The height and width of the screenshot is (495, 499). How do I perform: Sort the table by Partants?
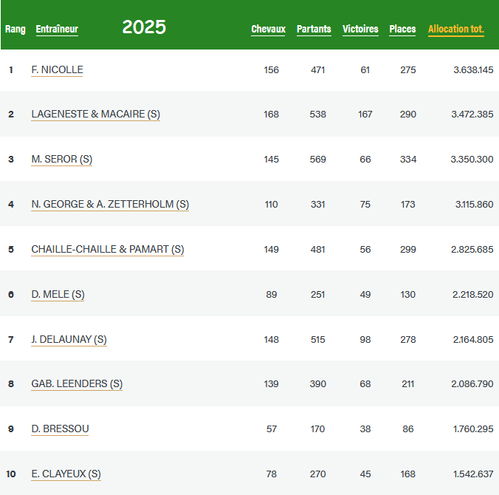click(x=314, y=30)
